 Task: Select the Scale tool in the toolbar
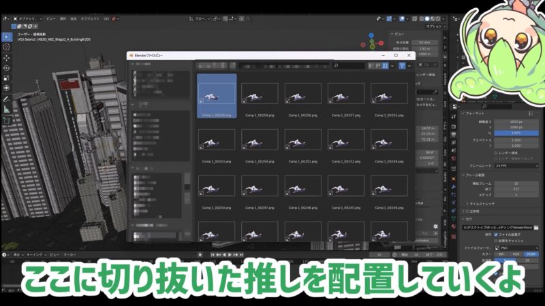point(6,78)
